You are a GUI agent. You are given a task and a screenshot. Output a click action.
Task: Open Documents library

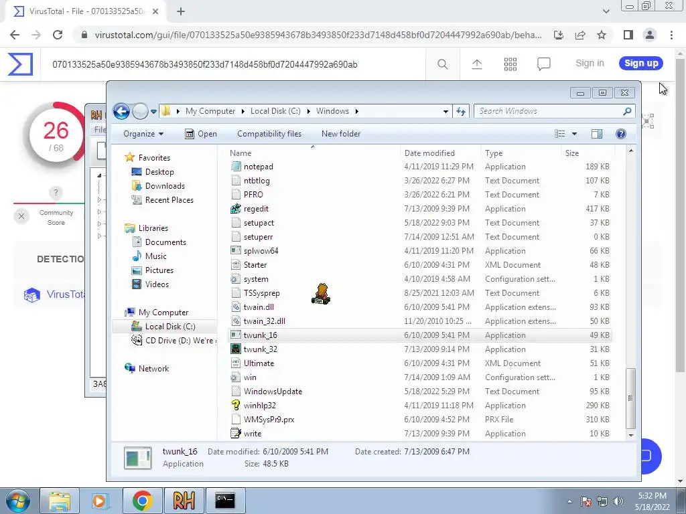pos(159,242)
